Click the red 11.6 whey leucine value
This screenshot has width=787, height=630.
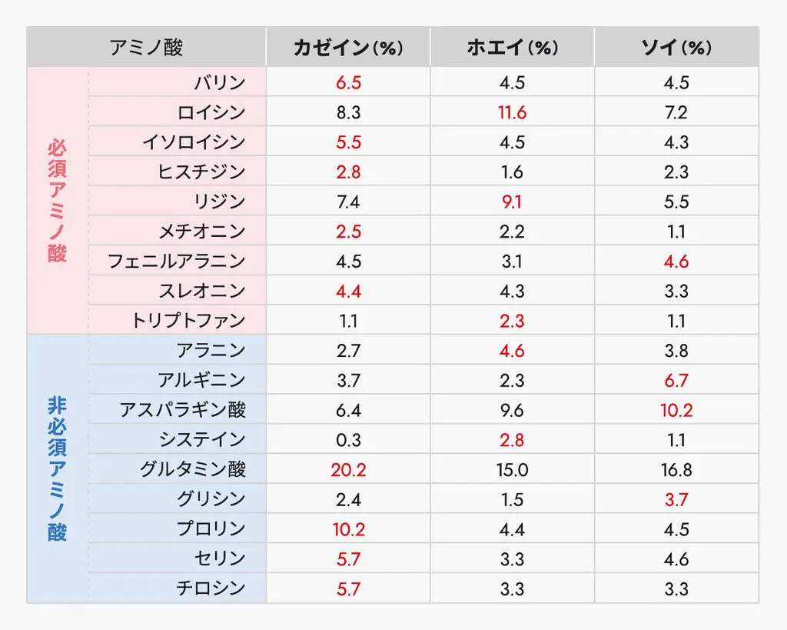(x=512, y=112)
